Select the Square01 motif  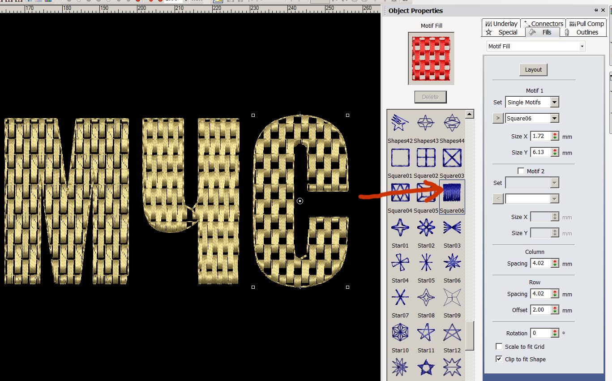coord(400,158)
